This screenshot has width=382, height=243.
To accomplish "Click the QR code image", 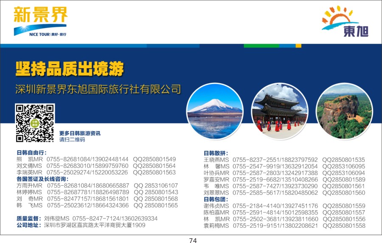I will 35,123.
